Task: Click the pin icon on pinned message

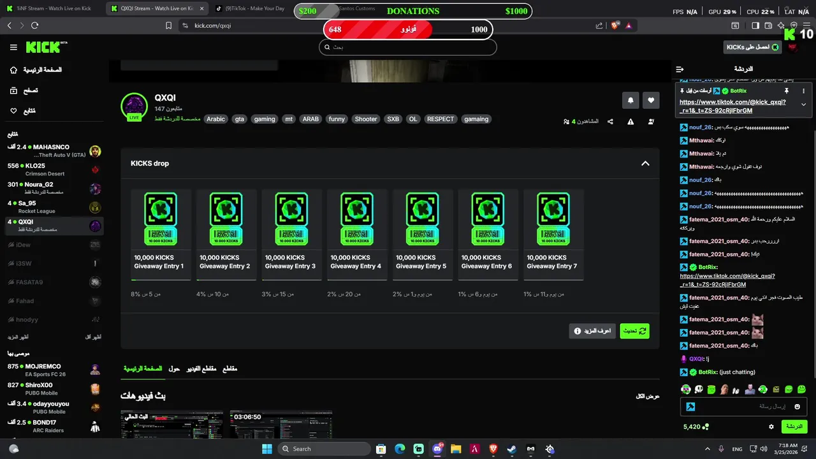Action: click(x=787, y=91)
